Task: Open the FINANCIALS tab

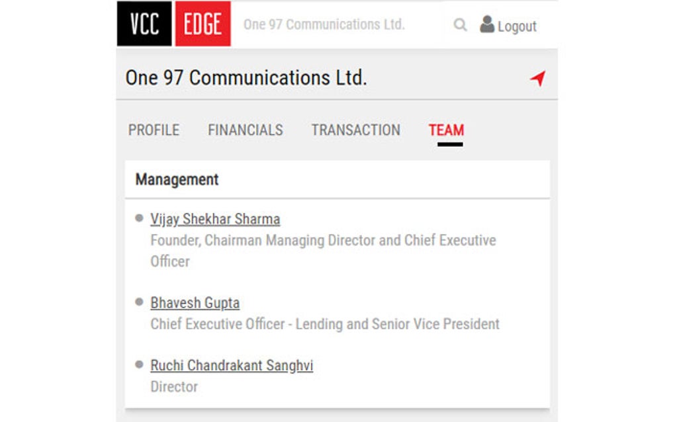Action: coord(245,130)
